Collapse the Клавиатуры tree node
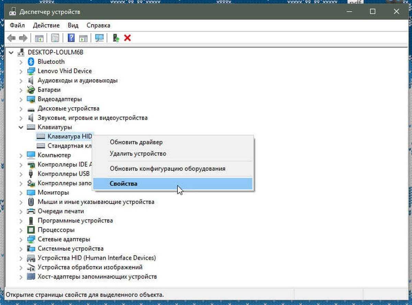 [21, 127]
